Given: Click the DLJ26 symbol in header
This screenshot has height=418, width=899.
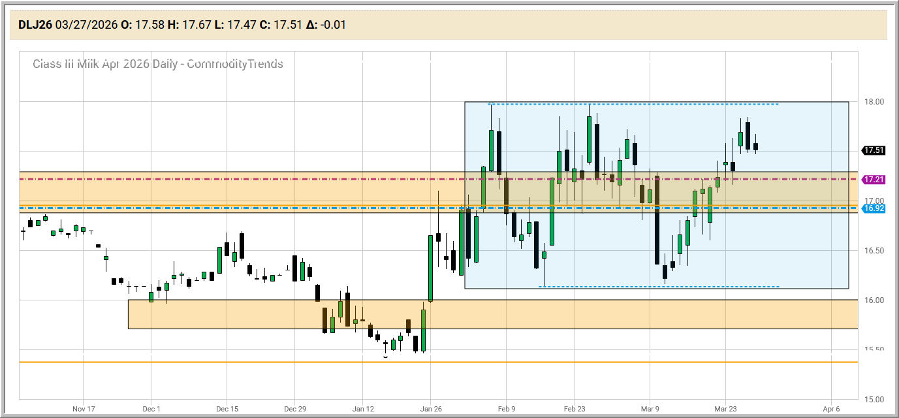Looking at the screenshot, I should pyautogui.click(x=35, y=25).
